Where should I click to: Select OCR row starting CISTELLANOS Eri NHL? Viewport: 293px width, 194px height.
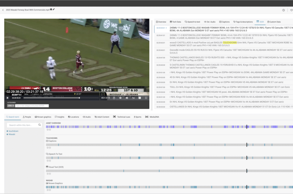224,107
